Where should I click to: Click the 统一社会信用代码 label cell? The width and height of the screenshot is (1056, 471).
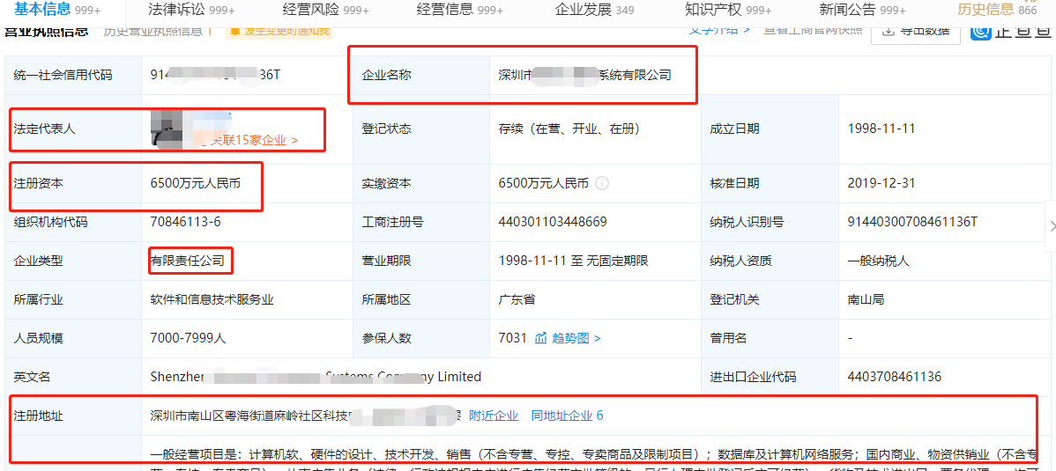click(x=73, y=76)
